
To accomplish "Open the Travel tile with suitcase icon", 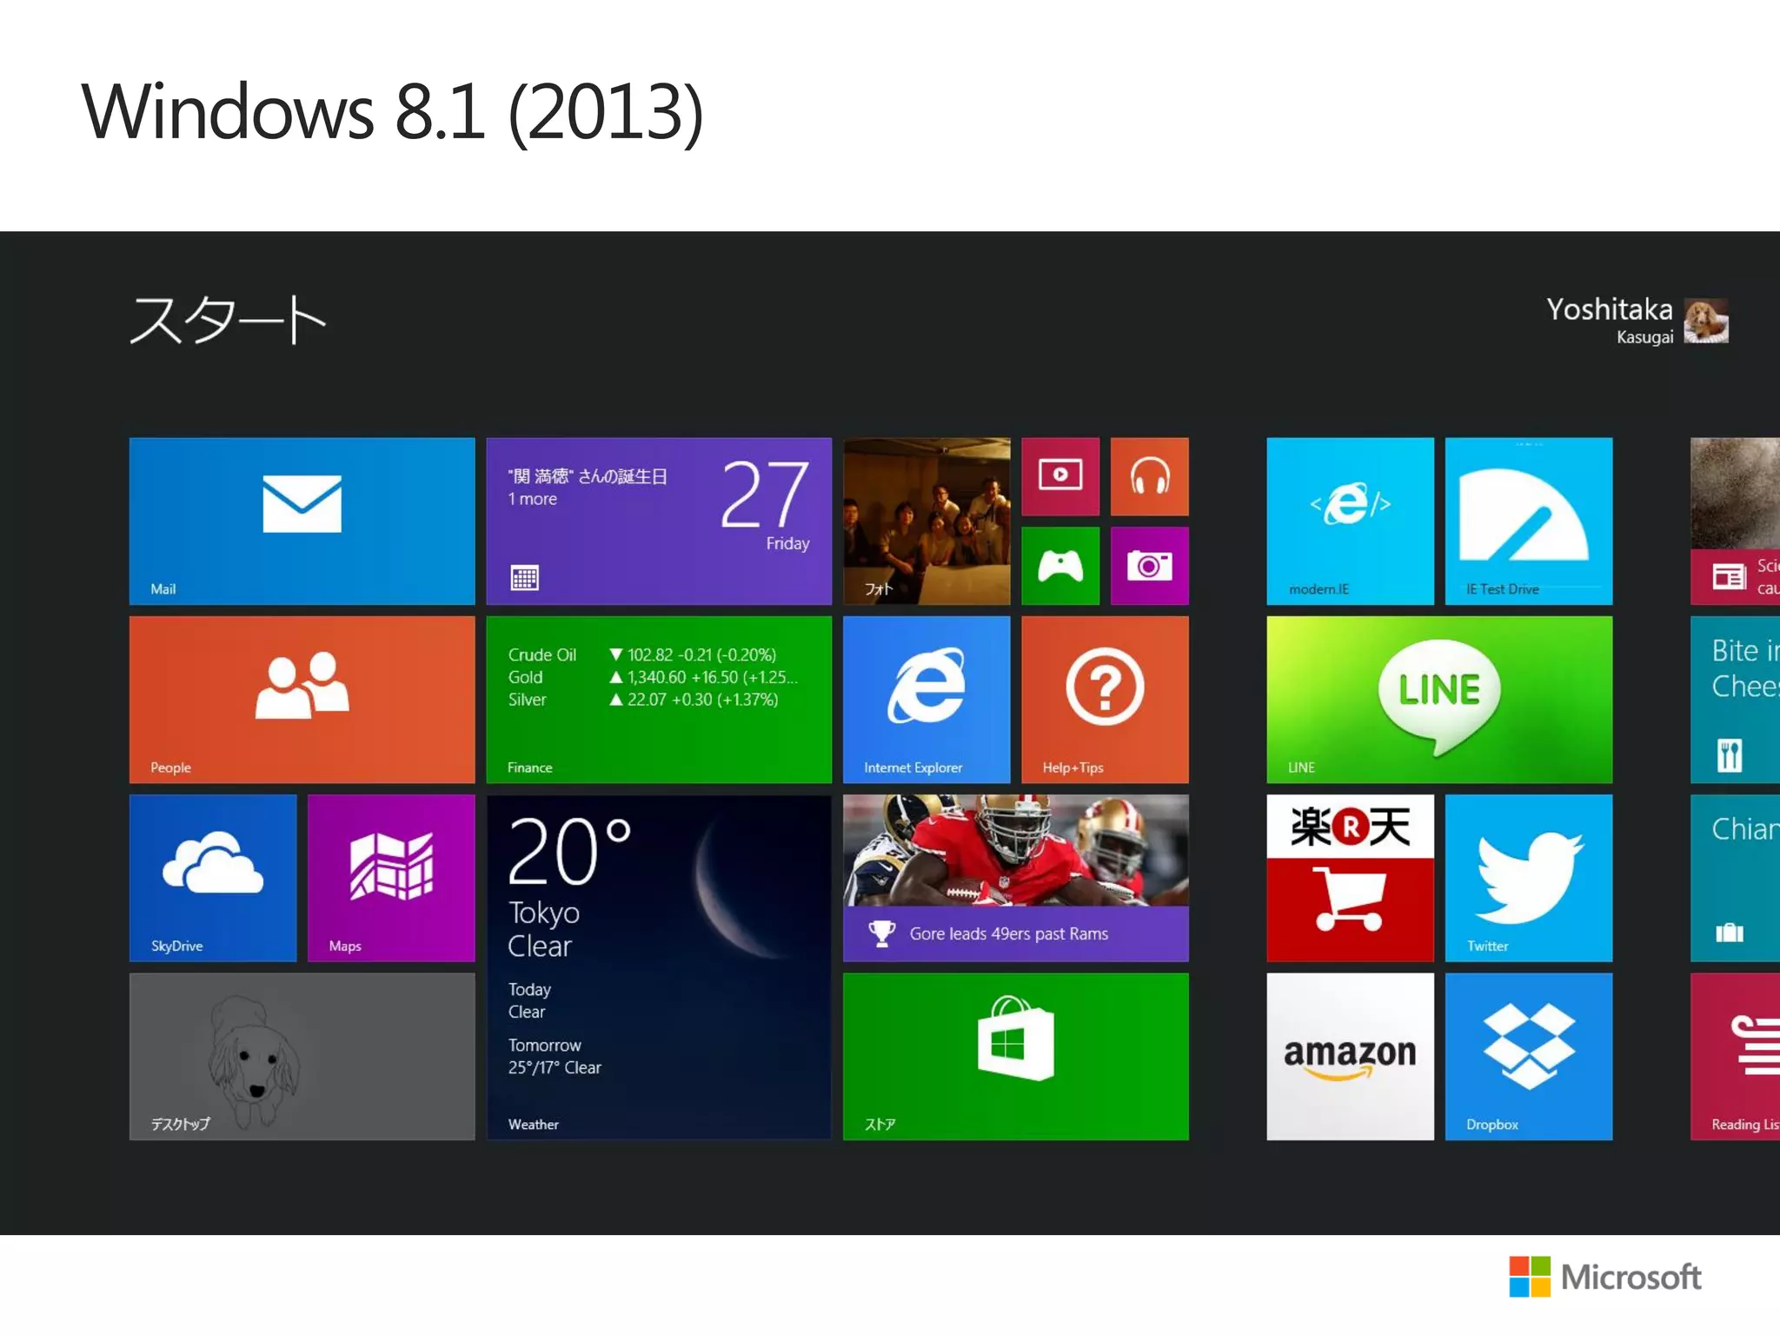I will [x=1736, y=878].
